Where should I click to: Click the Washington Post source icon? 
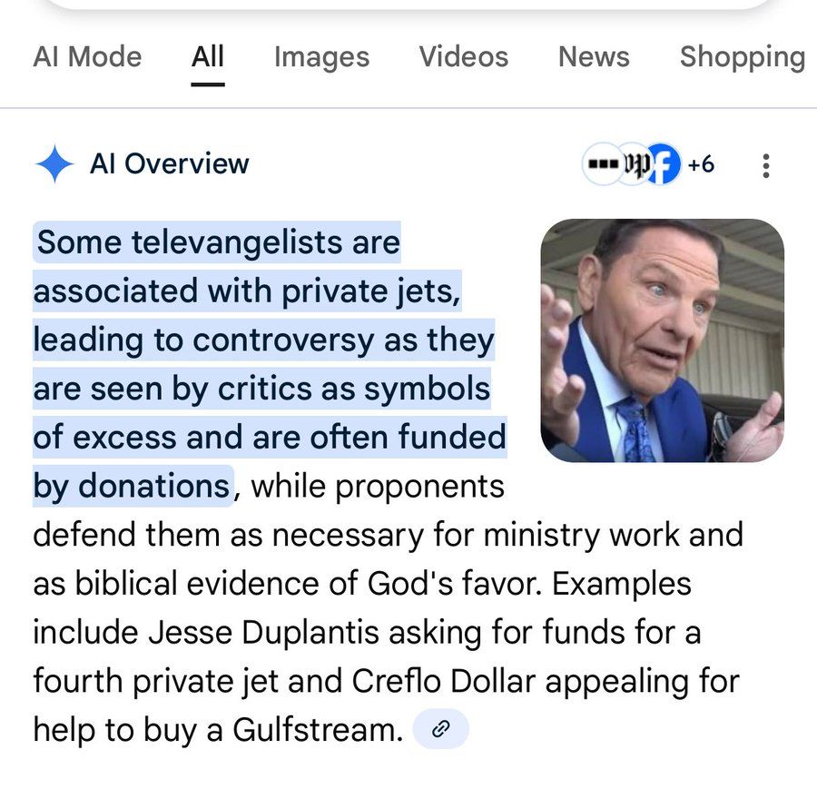[635, 164]
